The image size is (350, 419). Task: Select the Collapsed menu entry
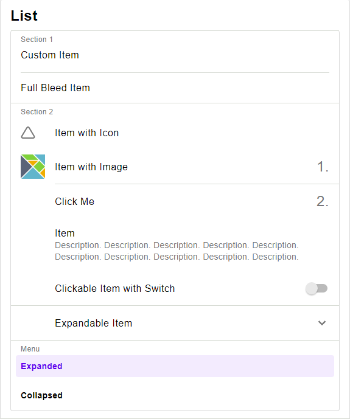175,395
